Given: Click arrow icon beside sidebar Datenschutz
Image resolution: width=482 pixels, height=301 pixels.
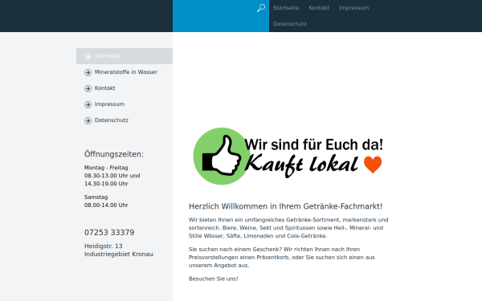Looking at the screenshot, I should pos(88,120).
